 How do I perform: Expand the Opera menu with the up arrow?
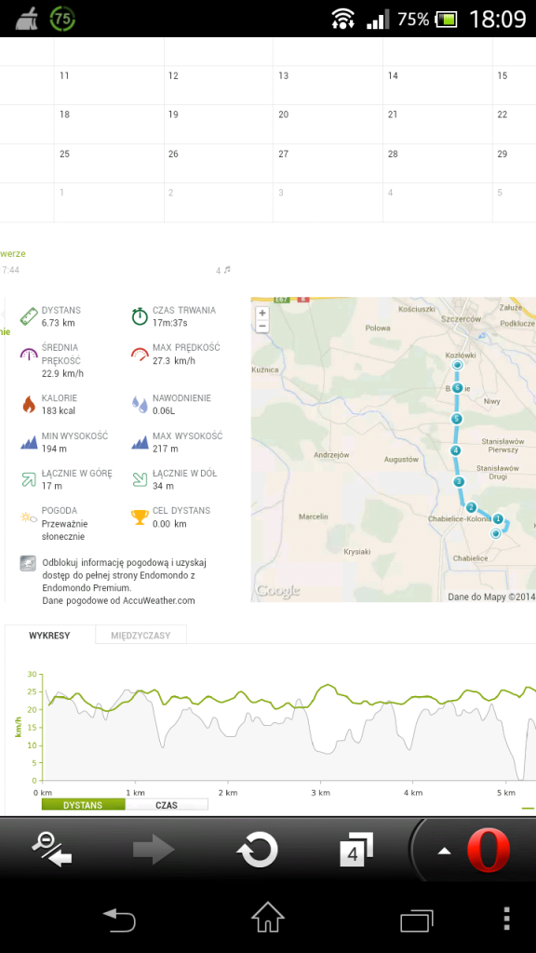coord(445,851)
